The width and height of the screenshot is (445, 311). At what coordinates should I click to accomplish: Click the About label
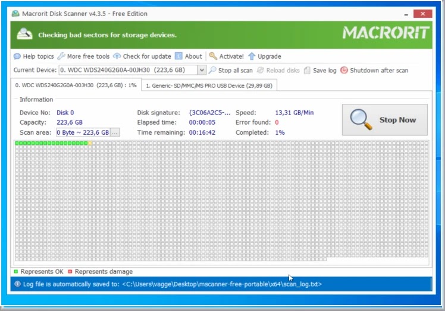pos(193,56)
